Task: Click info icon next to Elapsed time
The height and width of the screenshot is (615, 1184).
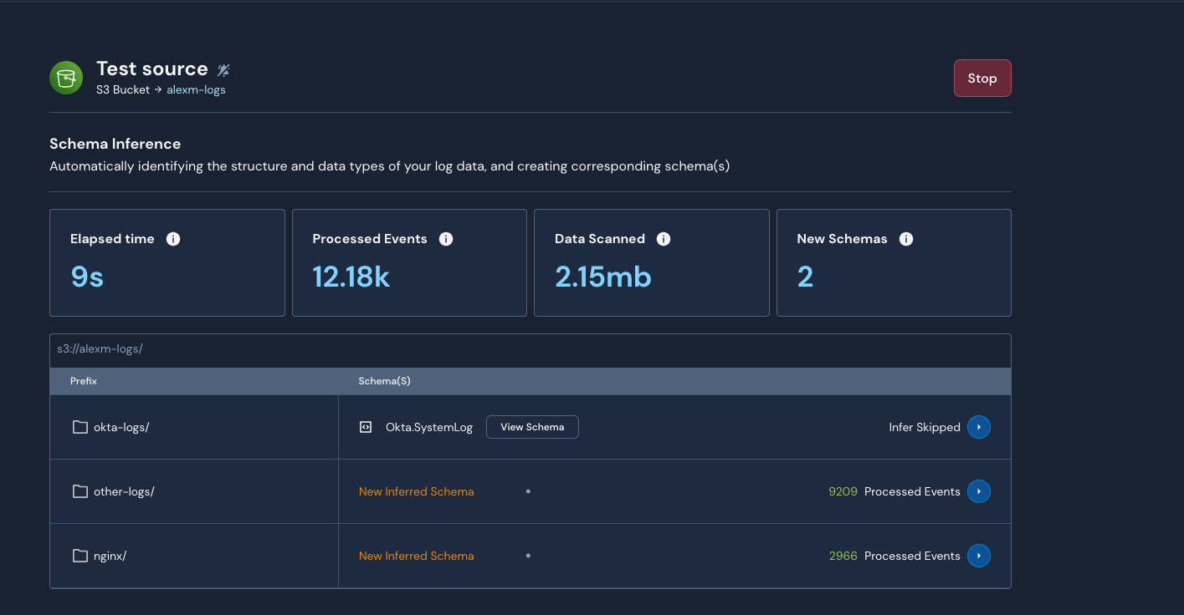Action: [173, 239]
